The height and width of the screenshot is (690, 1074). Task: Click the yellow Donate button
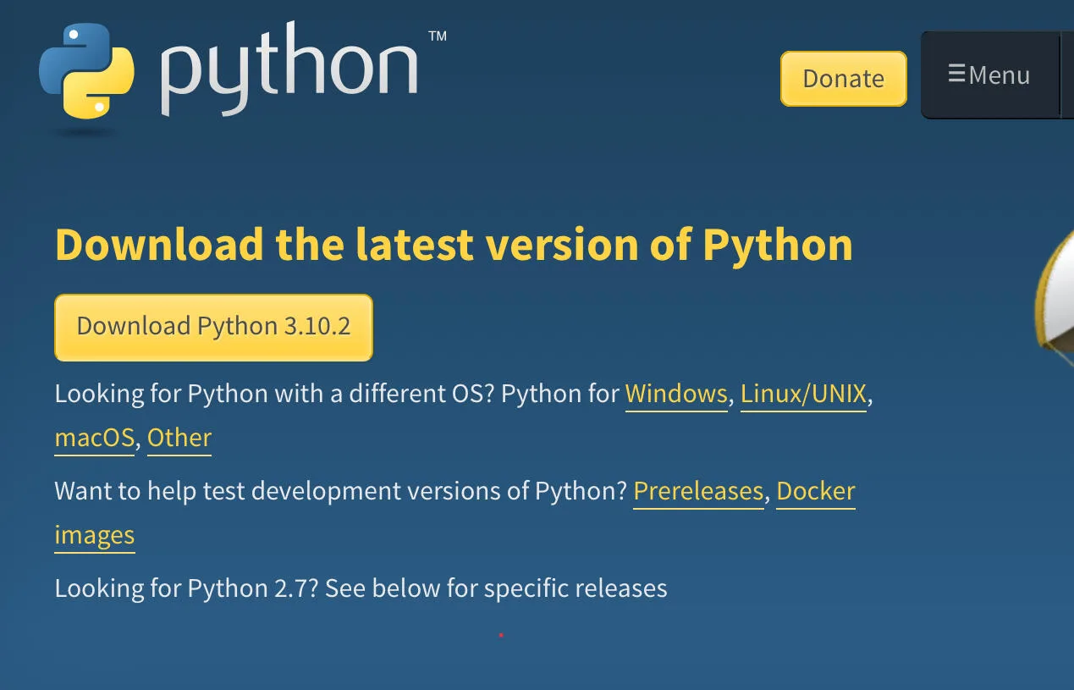pos(843,79)
